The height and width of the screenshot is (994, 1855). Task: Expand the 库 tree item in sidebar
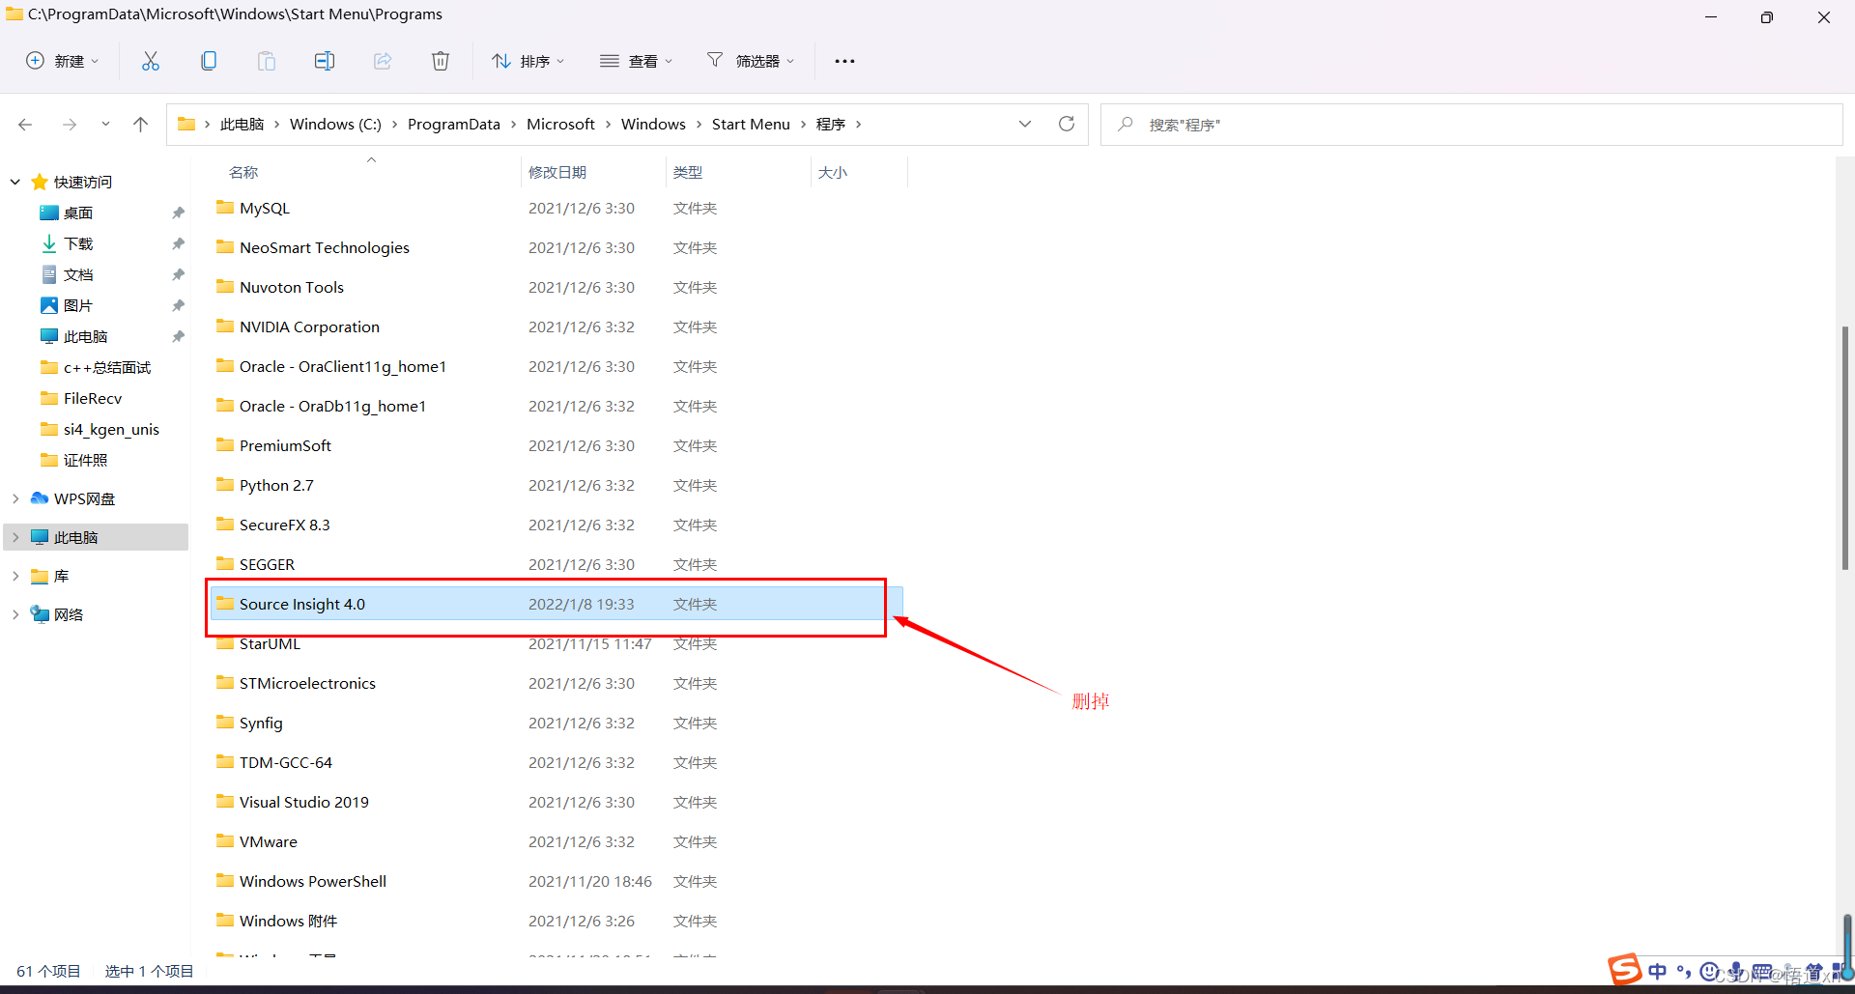click(14, 576)
